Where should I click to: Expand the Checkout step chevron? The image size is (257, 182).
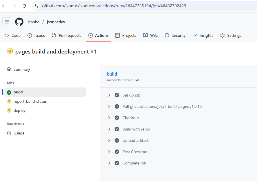[109, 118]
